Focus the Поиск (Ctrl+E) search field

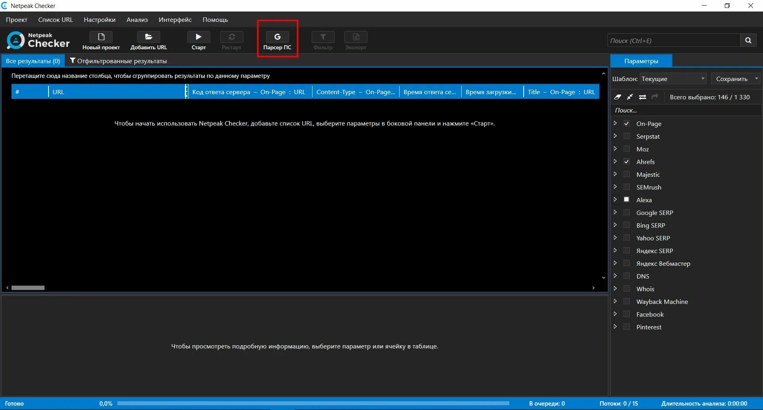click(x=674, y=41)
